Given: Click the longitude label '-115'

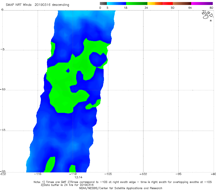Looking at the screenshot, I should tap(38, 174).
